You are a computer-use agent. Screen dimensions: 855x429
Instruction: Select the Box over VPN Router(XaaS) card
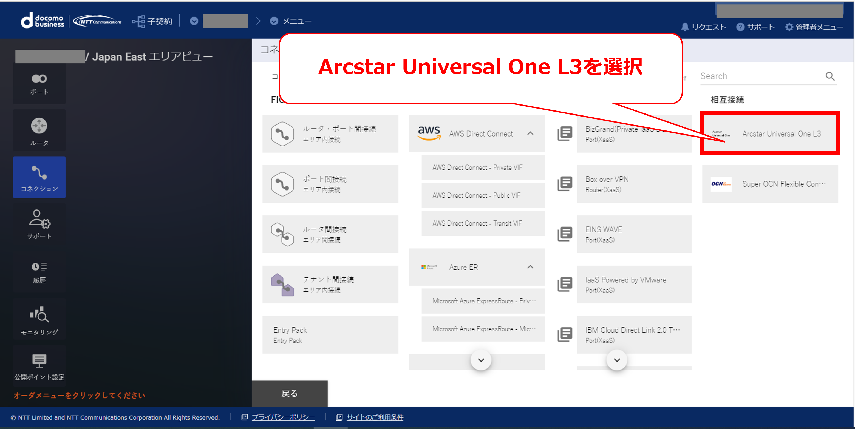[634, 184]
